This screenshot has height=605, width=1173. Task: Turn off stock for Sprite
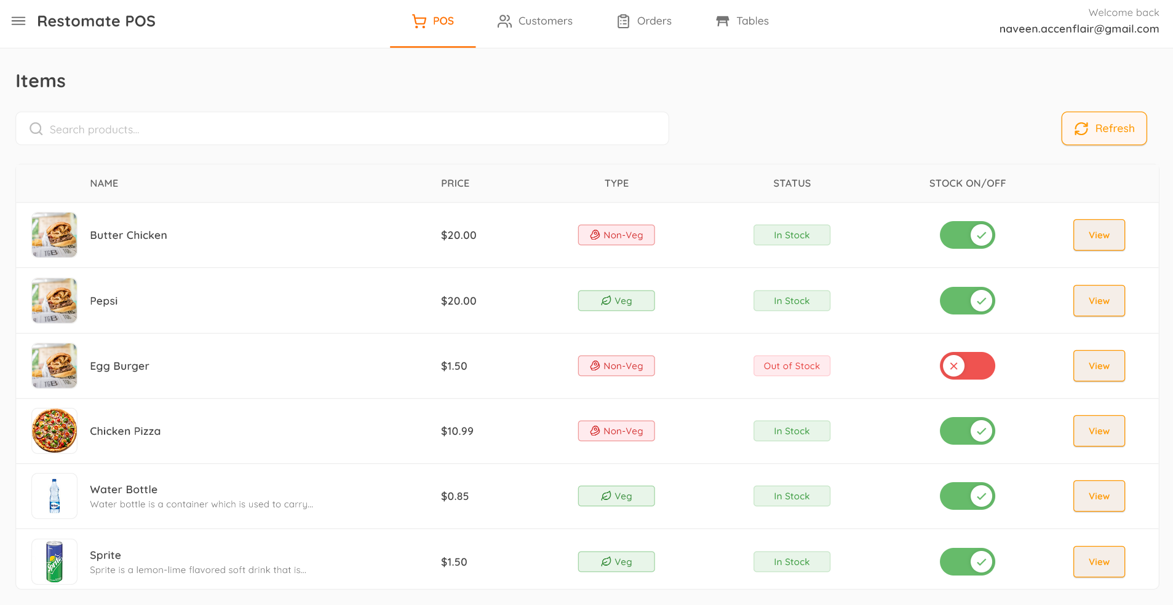967,561
